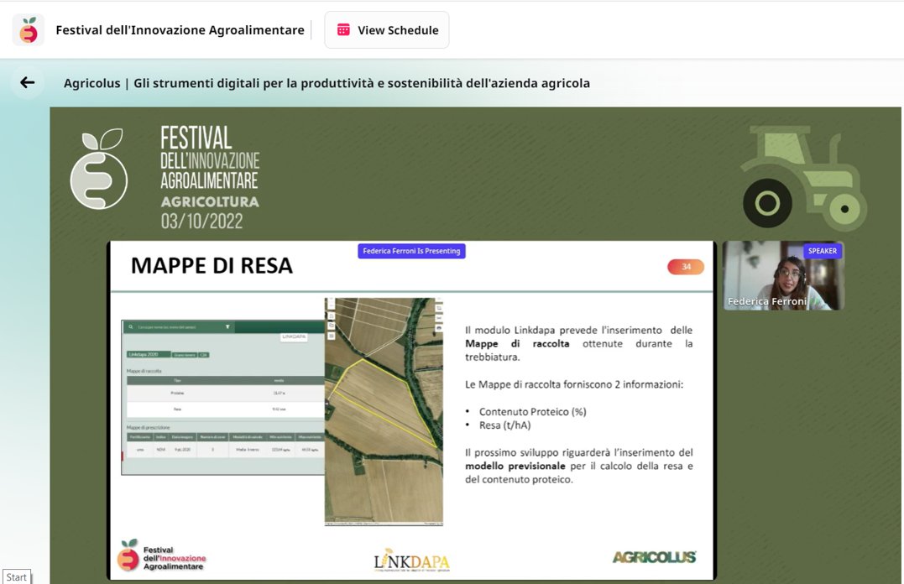Select Federica Ferroni speaker video thumbnail
This screenshot has width=904, height=584.
click(783, 275)
